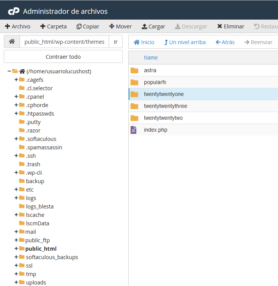Viewport: 278px width, 286px height.
Task: Expand the logs tree folder
Action: coord(16,198)
